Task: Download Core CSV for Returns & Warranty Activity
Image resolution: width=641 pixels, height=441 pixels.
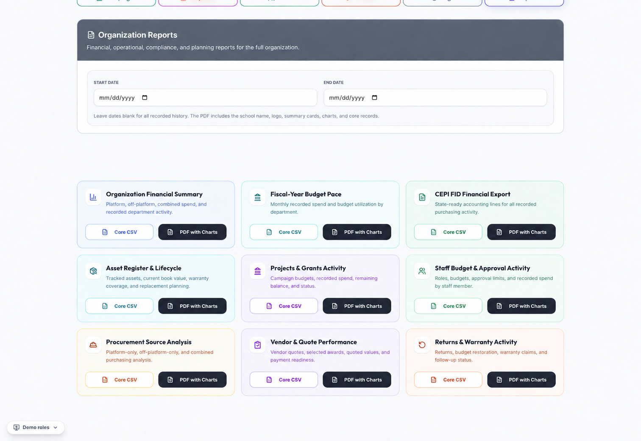Action: [448, 380]
